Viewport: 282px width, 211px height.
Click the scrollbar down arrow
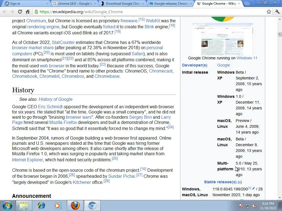pyautogui.click(x=280, y=198)
